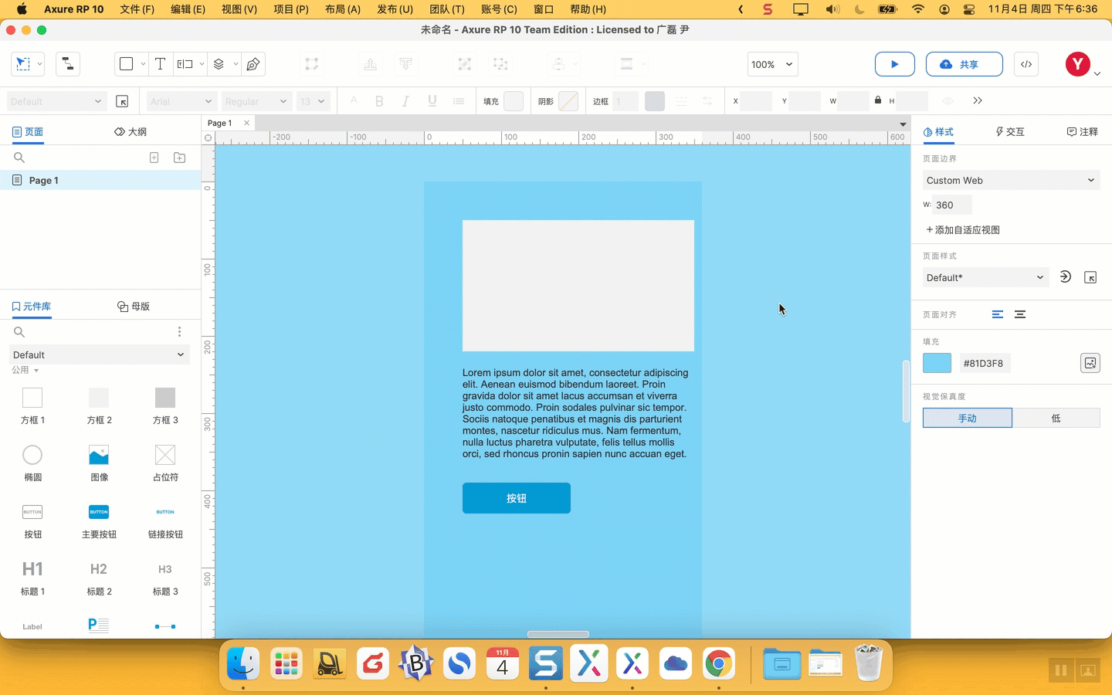Click the 链接按钮 link button widget
This screenshot has width=1112, height=695.
tap(165, 520)
